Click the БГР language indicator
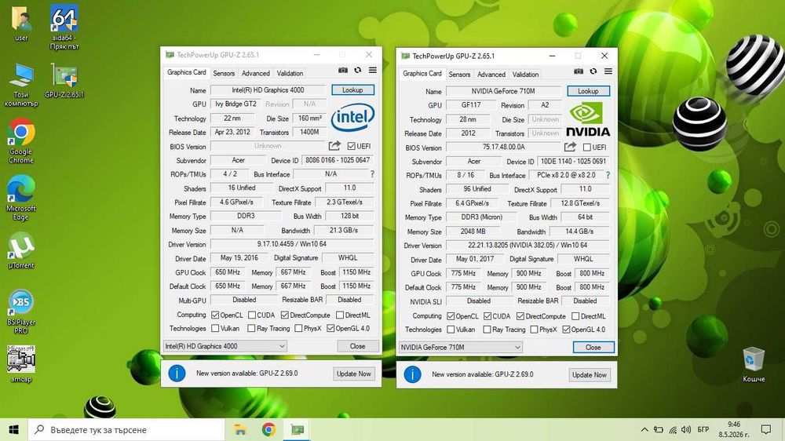This screenshot has width=785, height=441. point(703,429)
